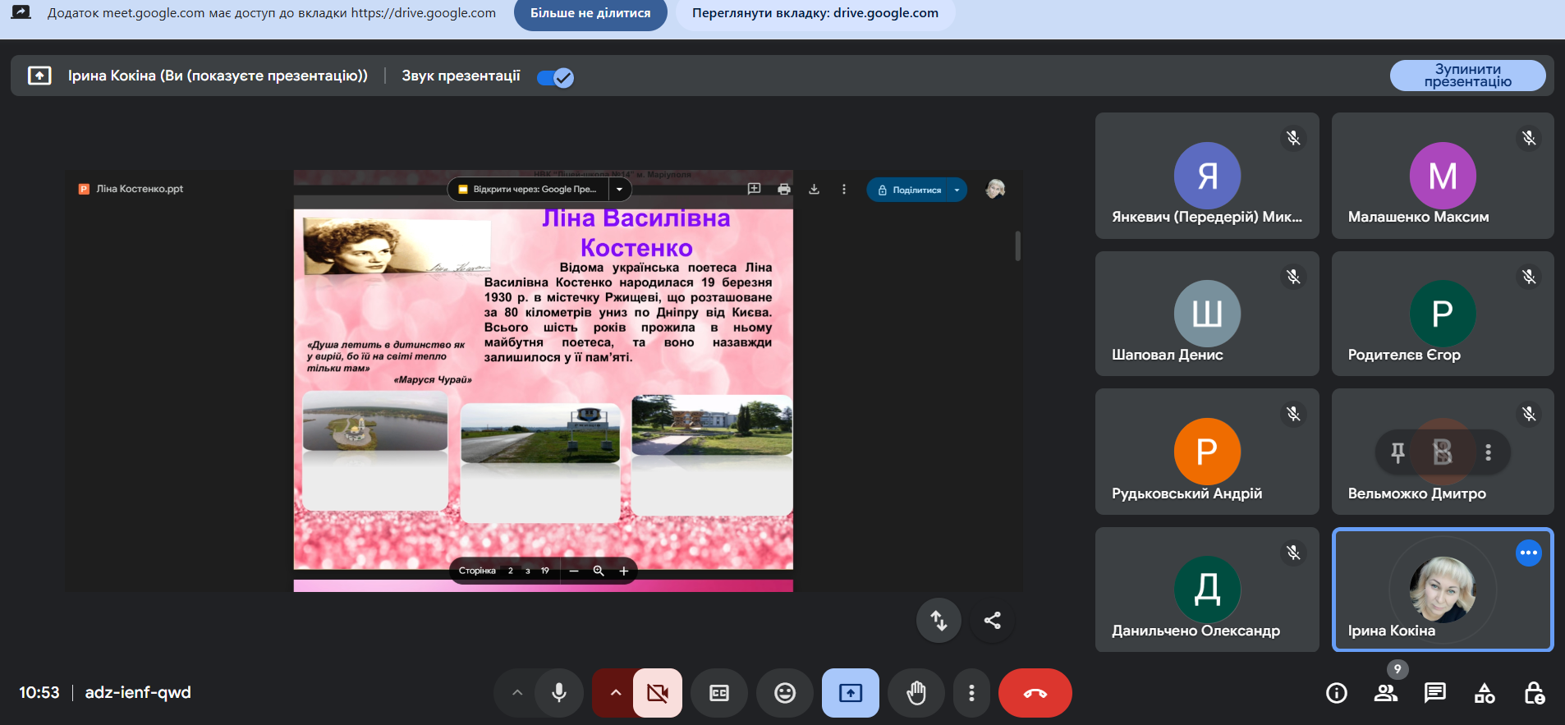Open host controls lock icon
This screenshot has width=1565, height=725.
(1534, 693)
